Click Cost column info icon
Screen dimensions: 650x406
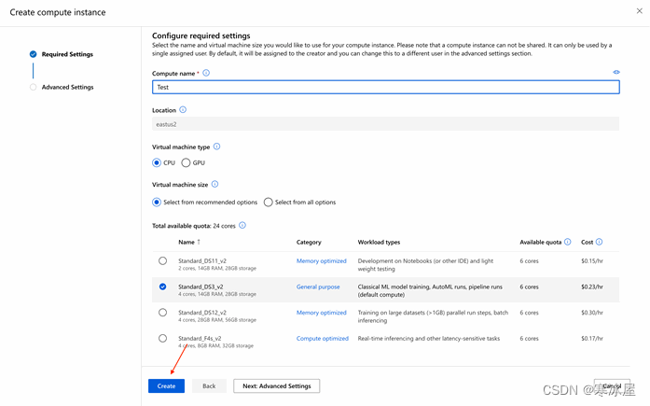pos(600,242)
